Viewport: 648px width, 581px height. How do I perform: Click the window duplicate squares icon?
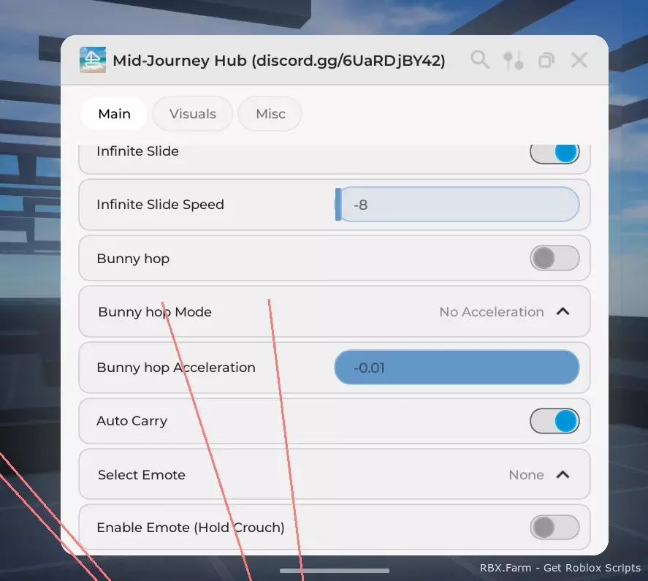546,61
